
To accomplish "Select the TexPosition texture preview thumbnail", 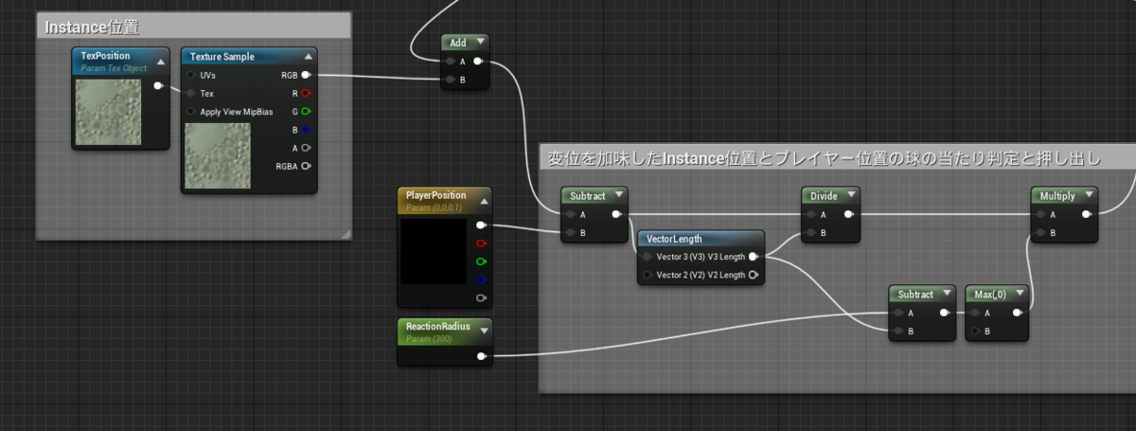I will pos(109,112).
